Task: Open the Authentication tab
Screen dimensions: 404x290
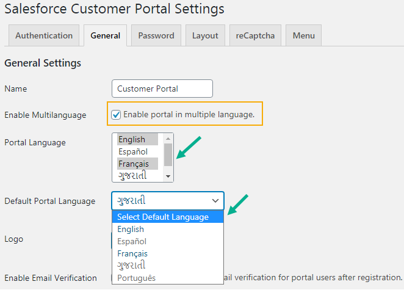Action: tap(44, 35)
